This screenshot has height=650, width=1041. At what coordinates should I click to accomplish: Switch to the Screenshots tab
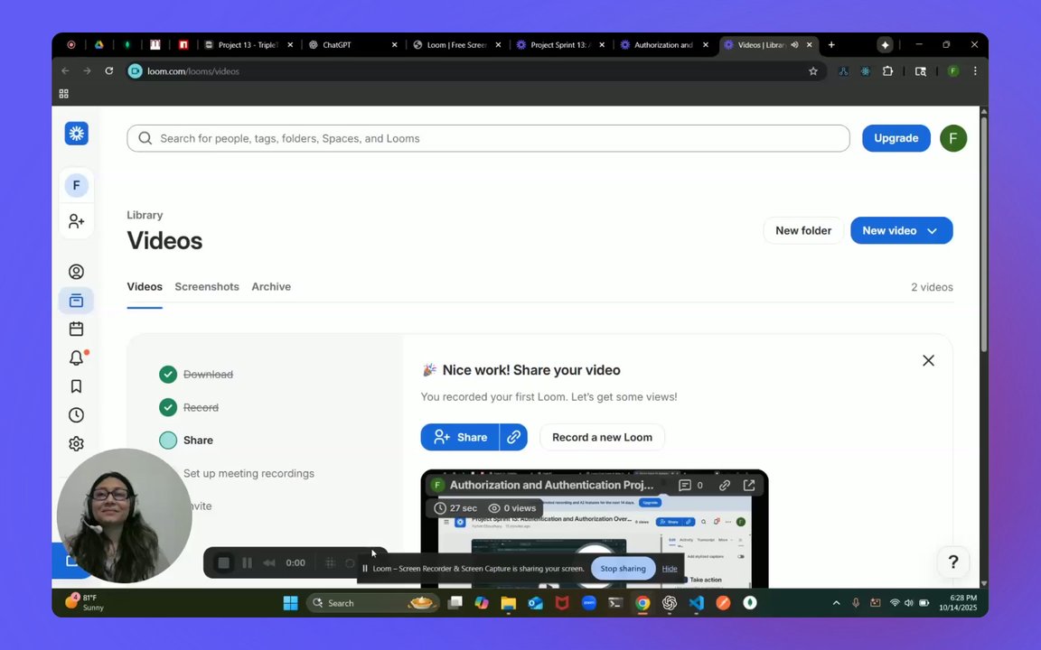(x=206, y=287)
